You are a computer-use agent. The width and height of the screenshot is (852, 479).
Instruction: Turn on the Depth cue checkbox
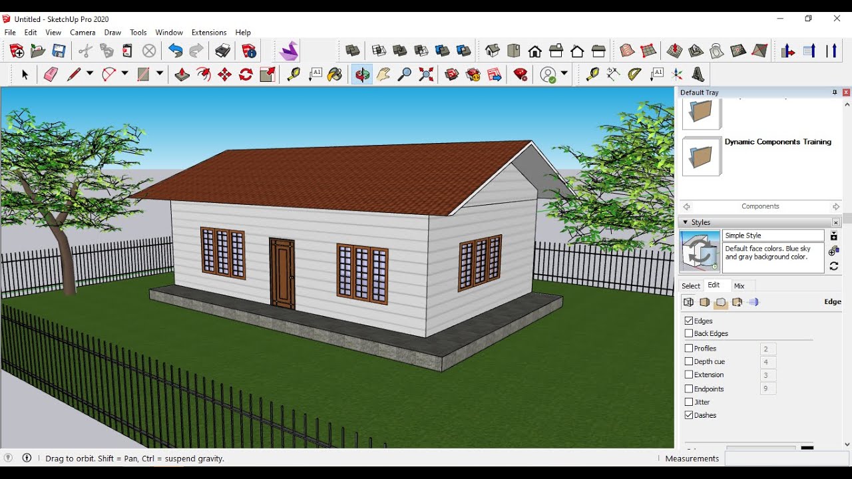pyautogui.click(x=689, y=361)
